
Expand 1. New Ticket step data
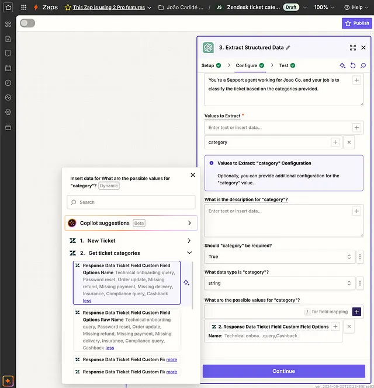[131, 241]
